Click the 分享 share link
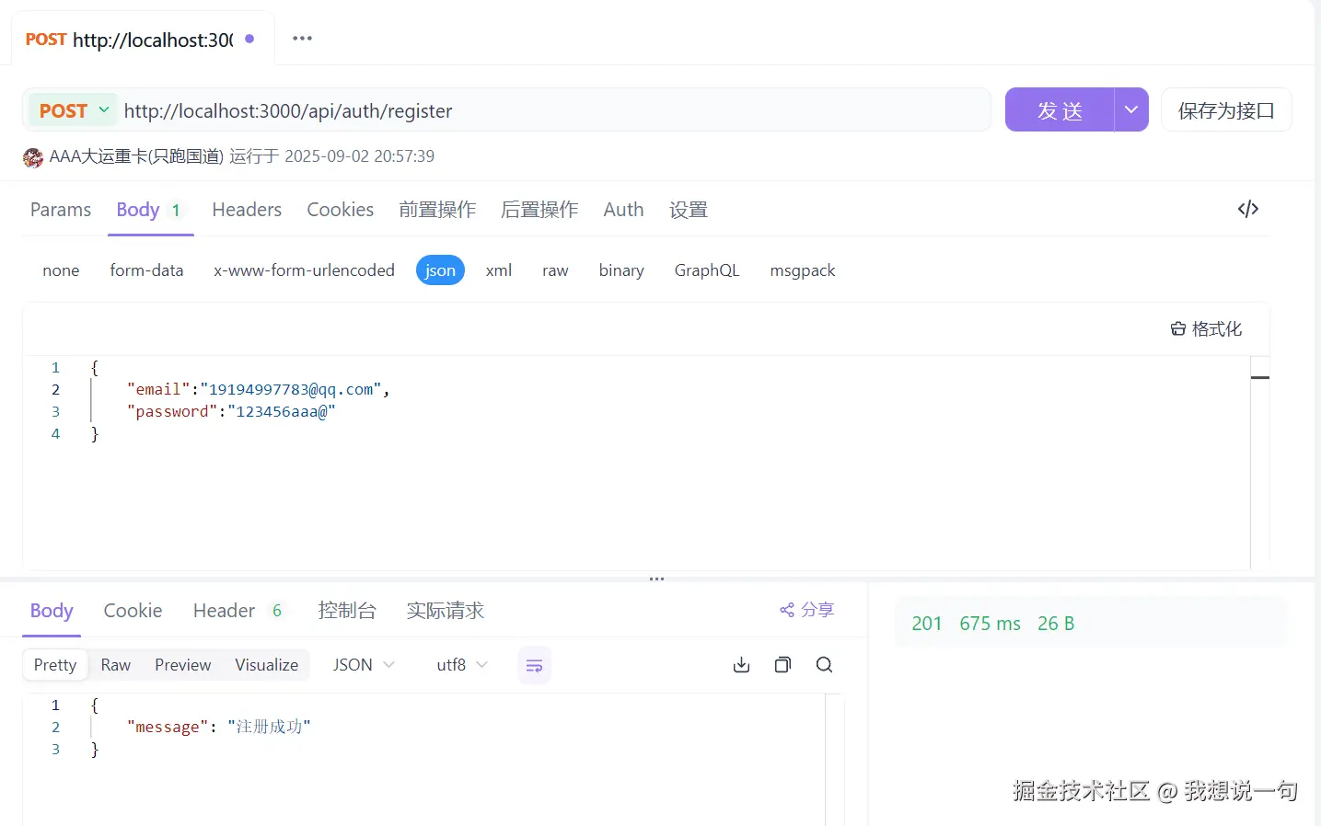This screenshot has height=826, width=1321. point(806,610)
